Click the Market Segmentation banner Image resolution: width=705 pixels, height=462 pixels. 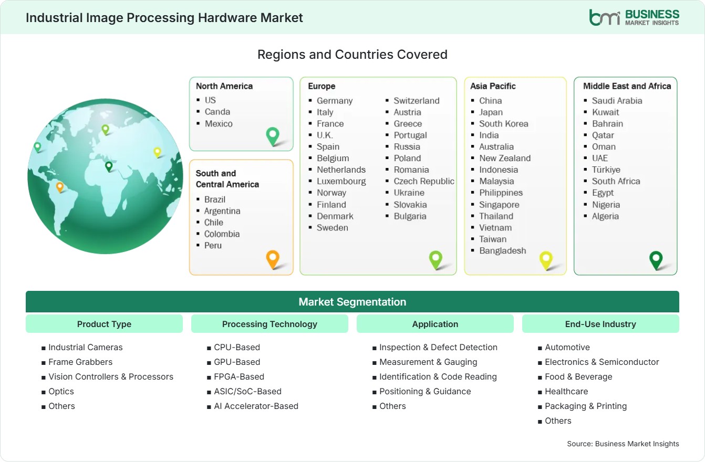(352, 302)
